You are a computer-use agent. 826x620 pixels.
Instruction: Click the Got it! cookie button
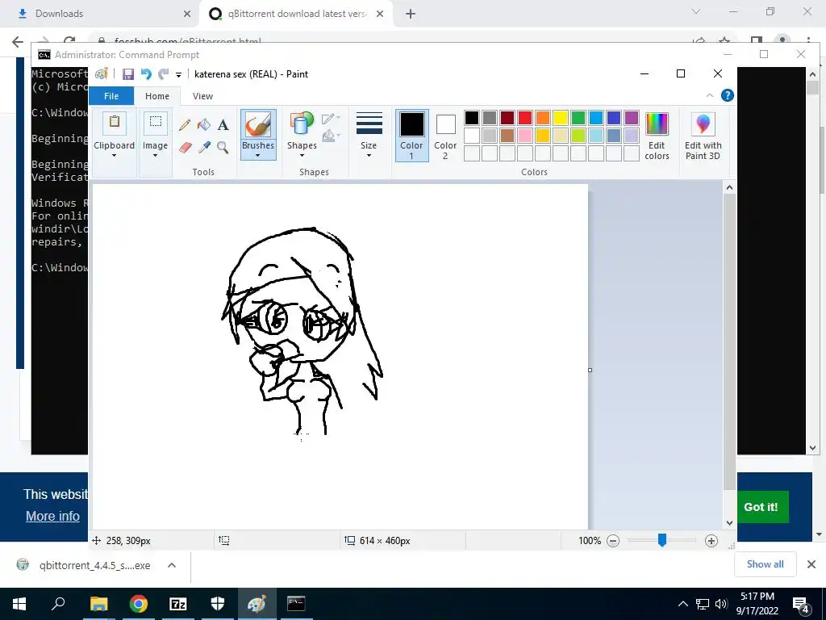click(761, 507)
